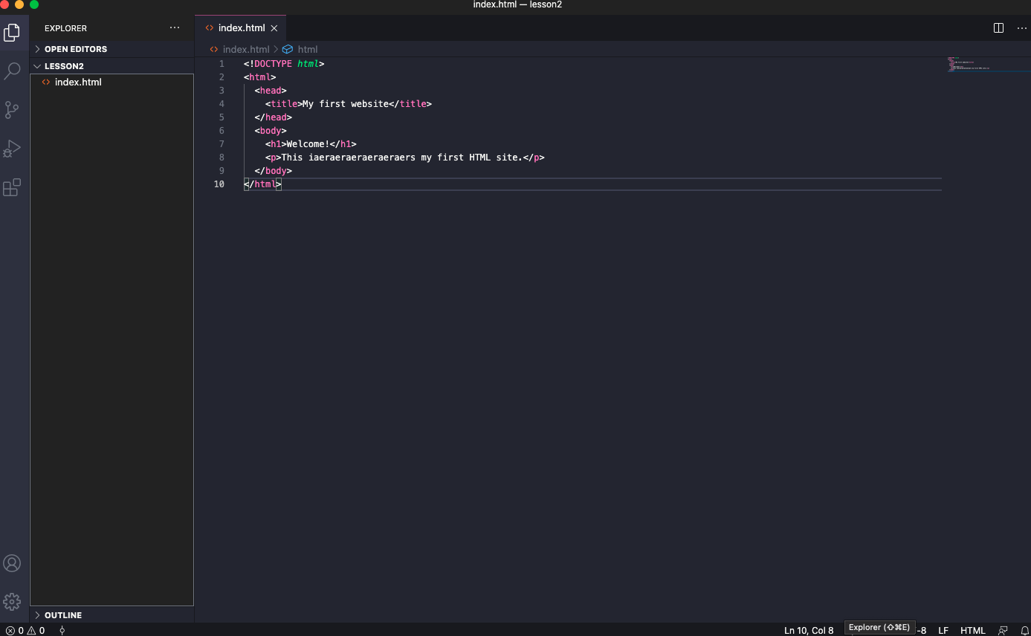Toggle Explorer sidebar via files icon
1031x636 pixels.
click(12, 33)
